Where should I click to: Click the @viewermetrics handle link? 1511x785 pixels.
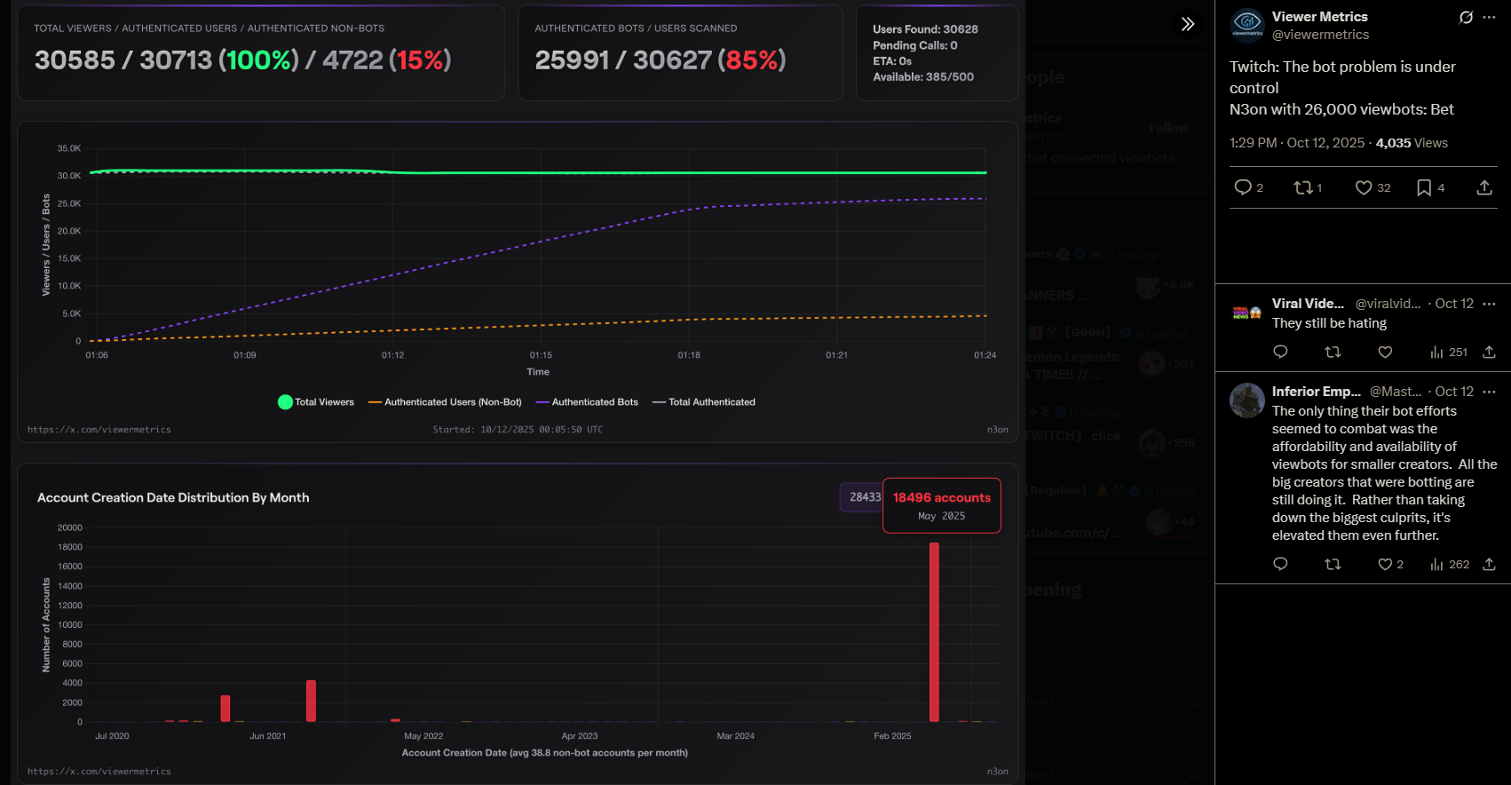click(x=1320, y=35)
